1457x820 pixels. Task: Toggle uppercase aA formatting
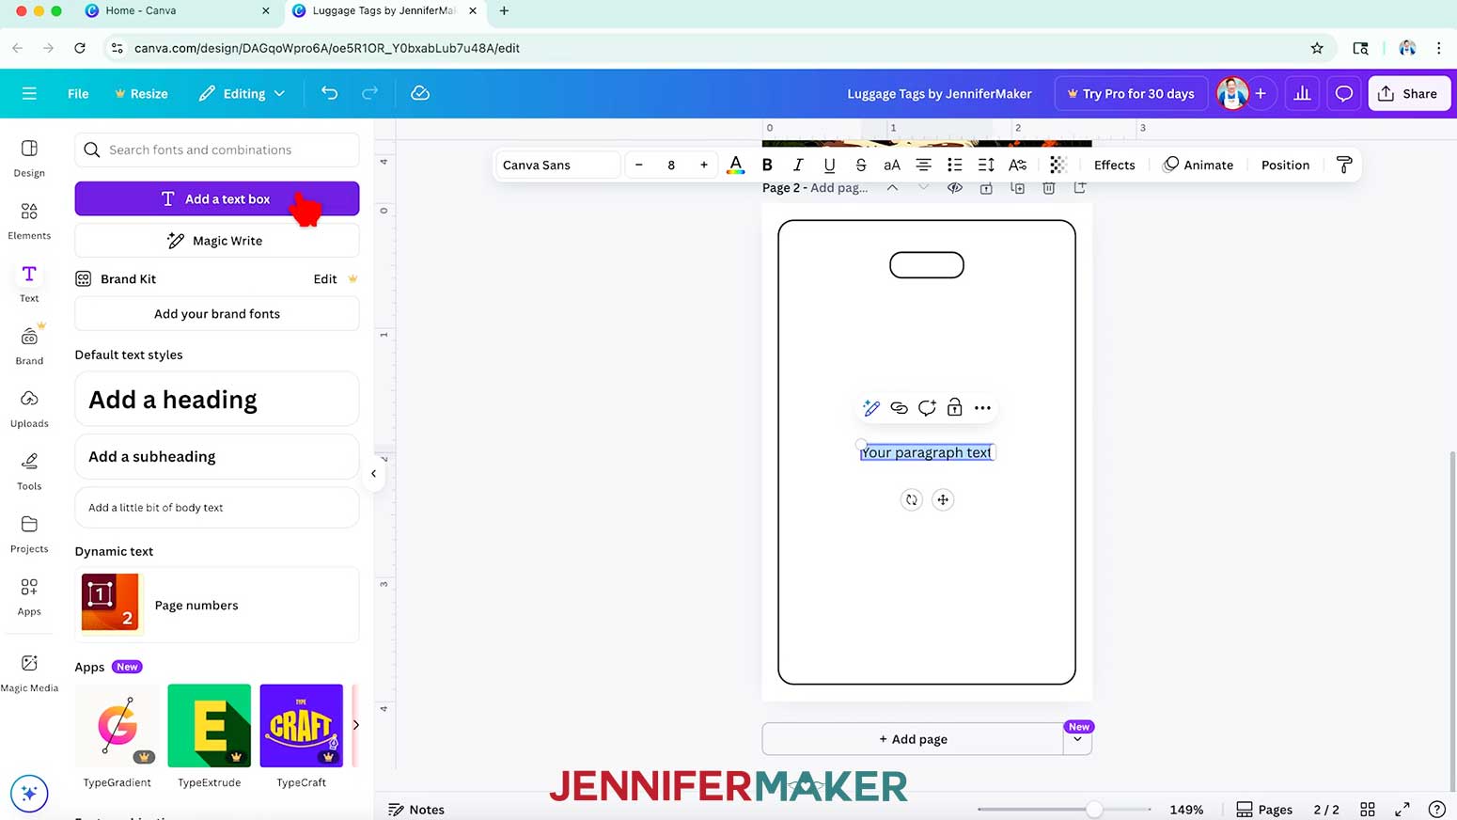(892, 165)
